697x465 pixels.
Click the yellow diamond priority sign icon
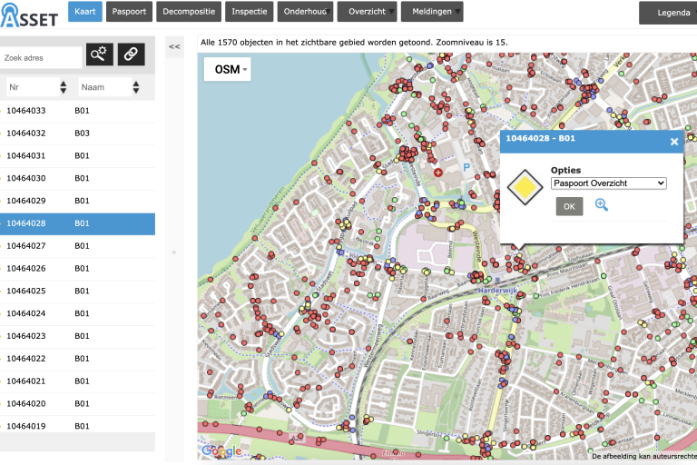pos(525,188)
